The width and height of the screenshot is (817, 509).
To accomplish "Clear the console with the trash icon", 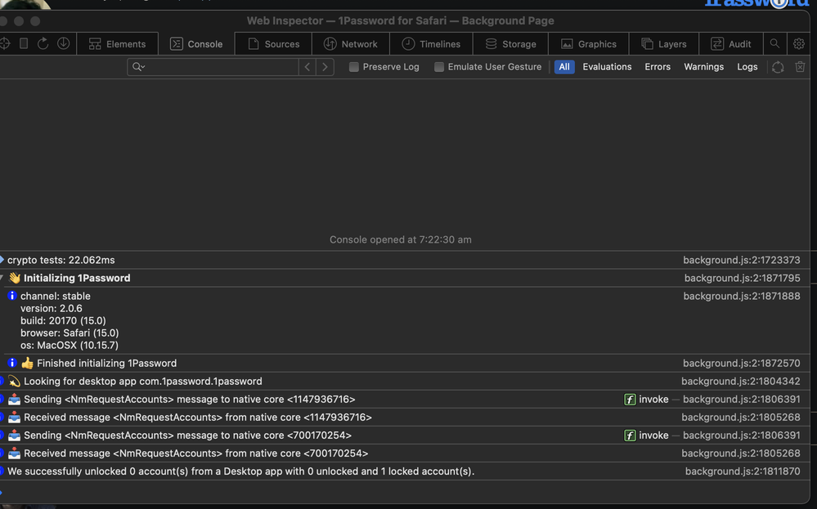I will coord(800,67).
